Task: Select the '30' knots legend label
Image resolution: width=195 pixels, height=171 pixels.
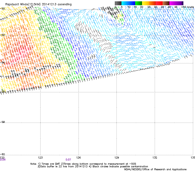Action: coord(155,7)
